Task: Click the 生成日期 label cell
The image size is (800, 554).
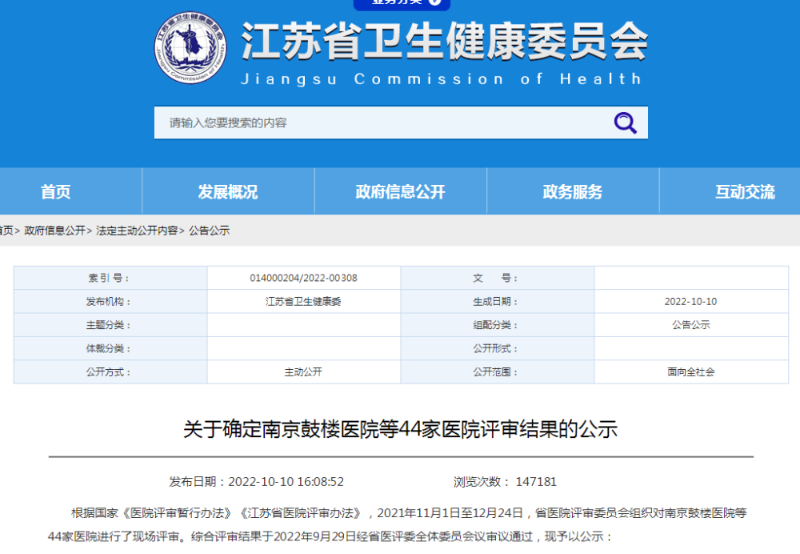Action: pyautogui.click(x=498, y=302)
